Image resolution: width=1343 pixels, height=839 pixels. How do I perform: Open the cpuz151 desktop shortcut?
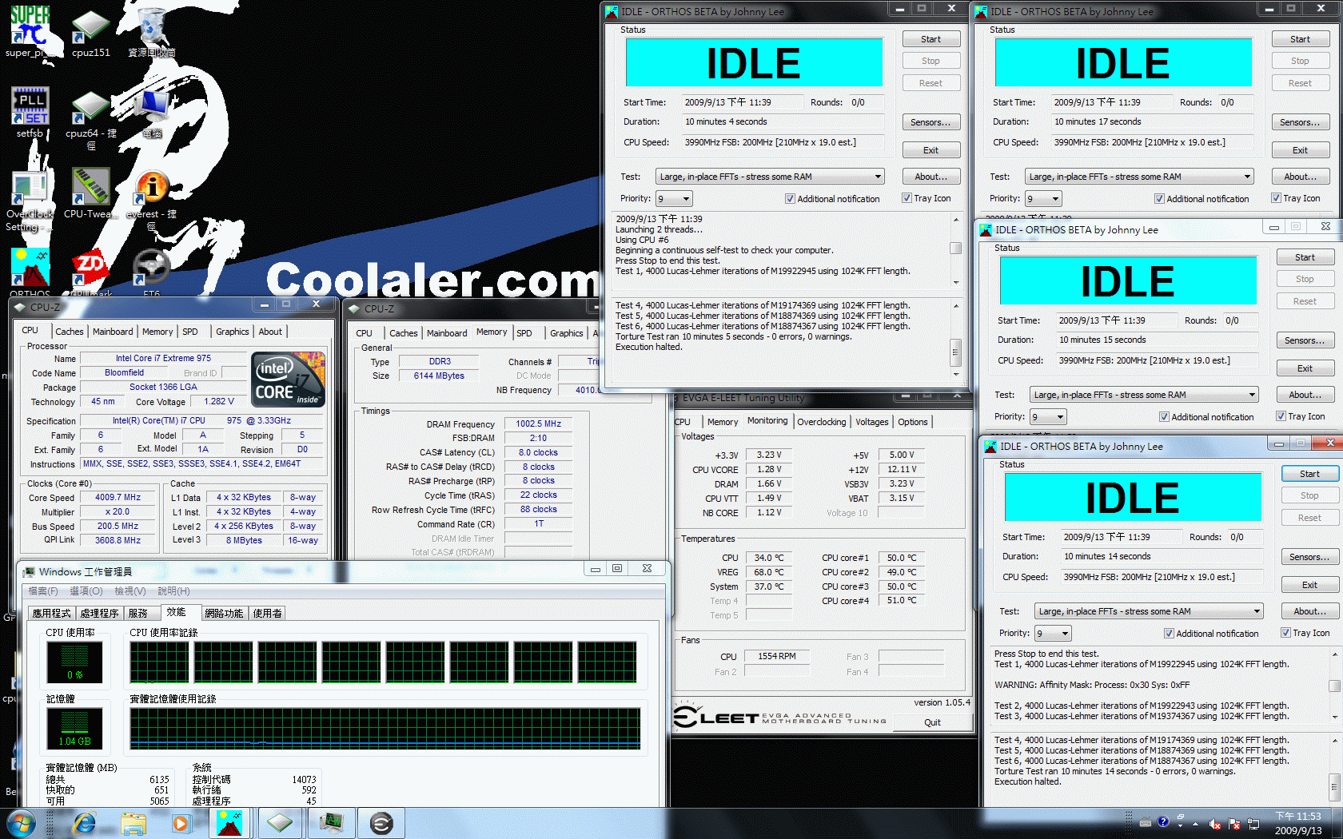click(x=90, y=32)
